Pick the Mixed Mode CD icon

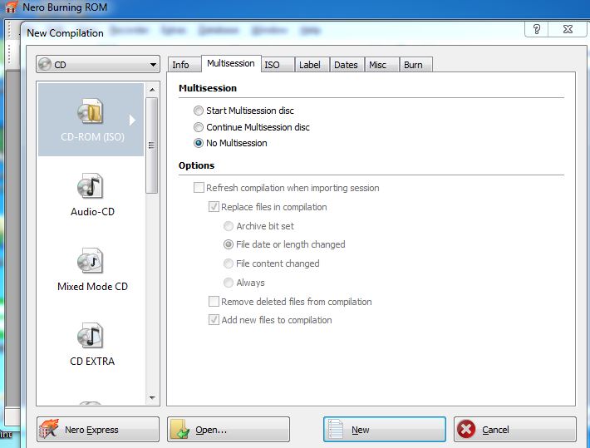(90, 260)
